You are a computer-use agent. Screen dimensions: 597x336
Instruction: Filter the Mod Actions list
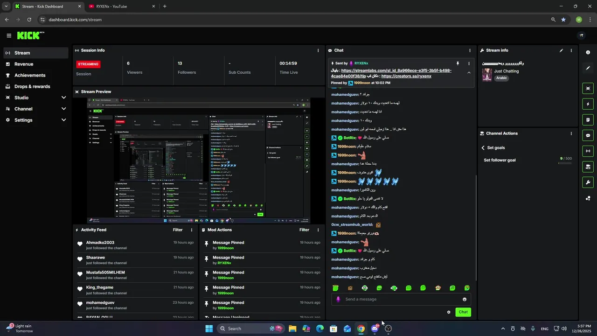pos(304,230)
